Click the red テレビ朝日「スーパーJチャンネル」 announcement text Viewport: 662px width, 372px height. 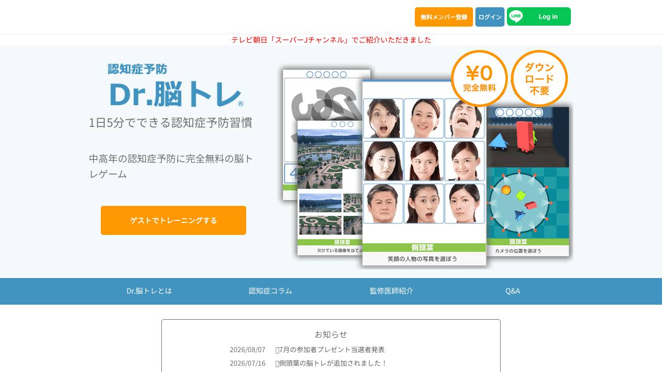[x=331, y=40]
